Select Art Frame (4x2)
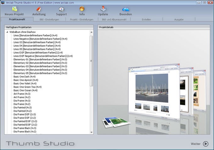The height and width of the screenshot is (150, 214). click(22, 97)
